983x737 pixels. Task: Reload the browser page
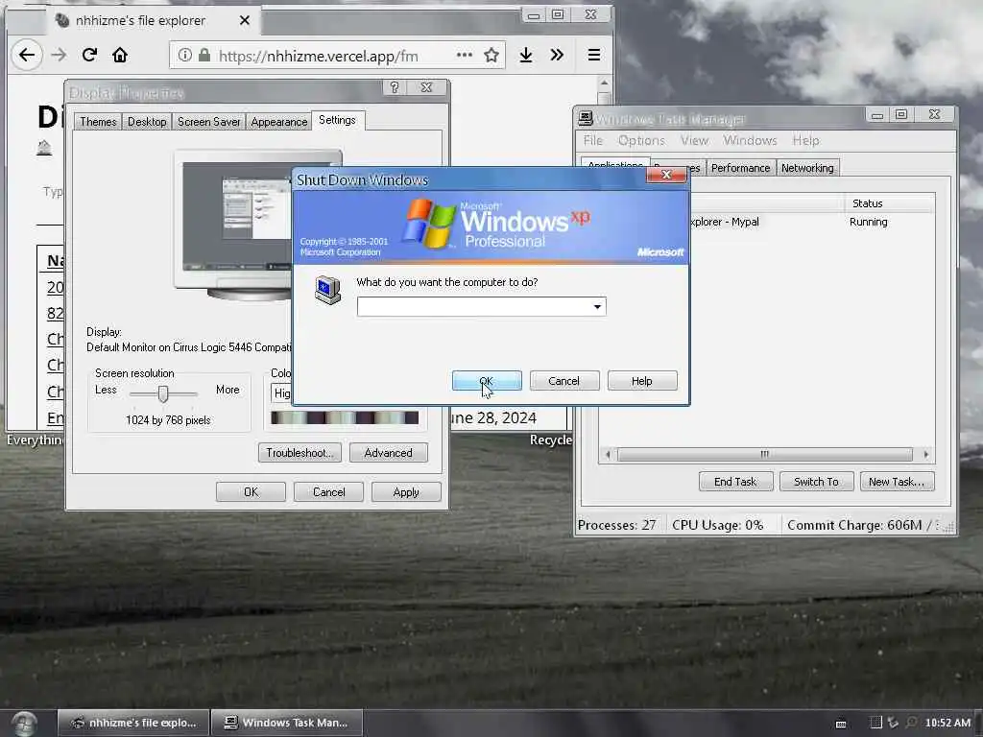[89, 55]
